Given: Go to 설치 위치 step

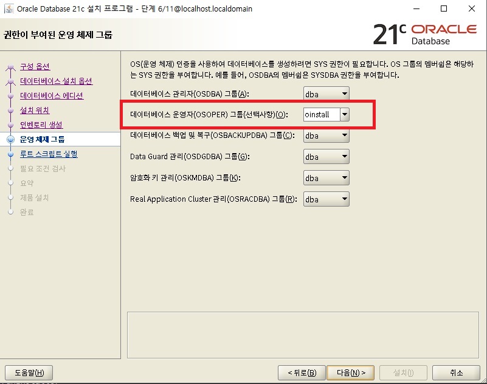Looking at the screenshot, I should click(35, 110).
